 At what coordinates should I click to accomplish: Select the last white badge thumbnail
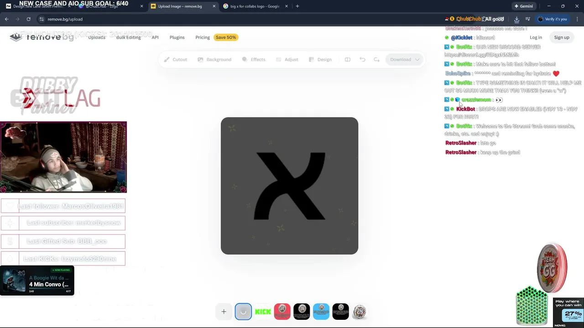click(x=360, y=312)
